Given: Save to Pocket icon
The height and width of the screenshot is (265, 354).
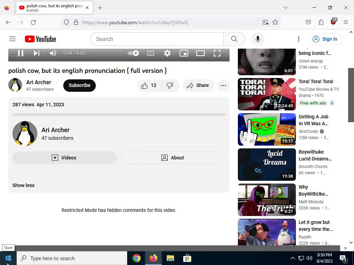Looking at the screenshot, I should tap(308, 22).
